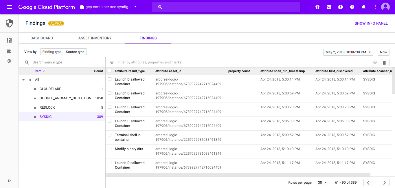This screenshot has height=188, width=395.
Task: Click the filter list icon
Action: click(112, 62)
